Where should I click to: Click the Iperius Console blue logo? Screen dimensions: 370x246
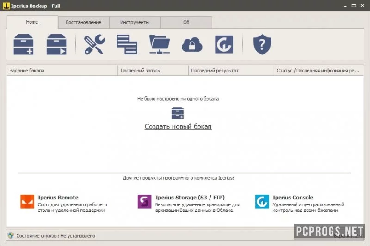point(262,202)
